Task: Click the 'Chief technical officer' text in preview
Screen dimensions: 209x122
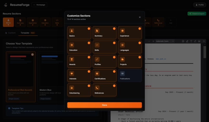Action: point(131,111)
